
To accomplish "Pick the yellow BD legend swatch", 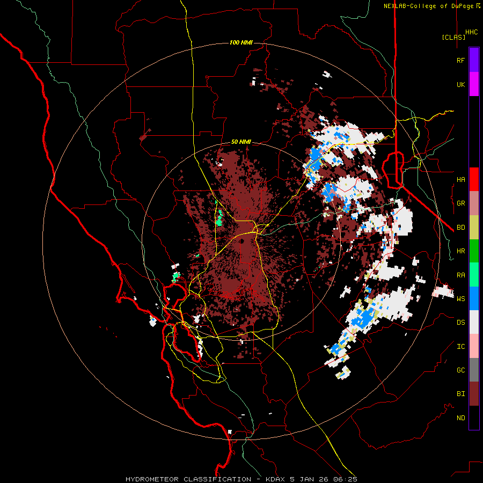I will [474, 228].
